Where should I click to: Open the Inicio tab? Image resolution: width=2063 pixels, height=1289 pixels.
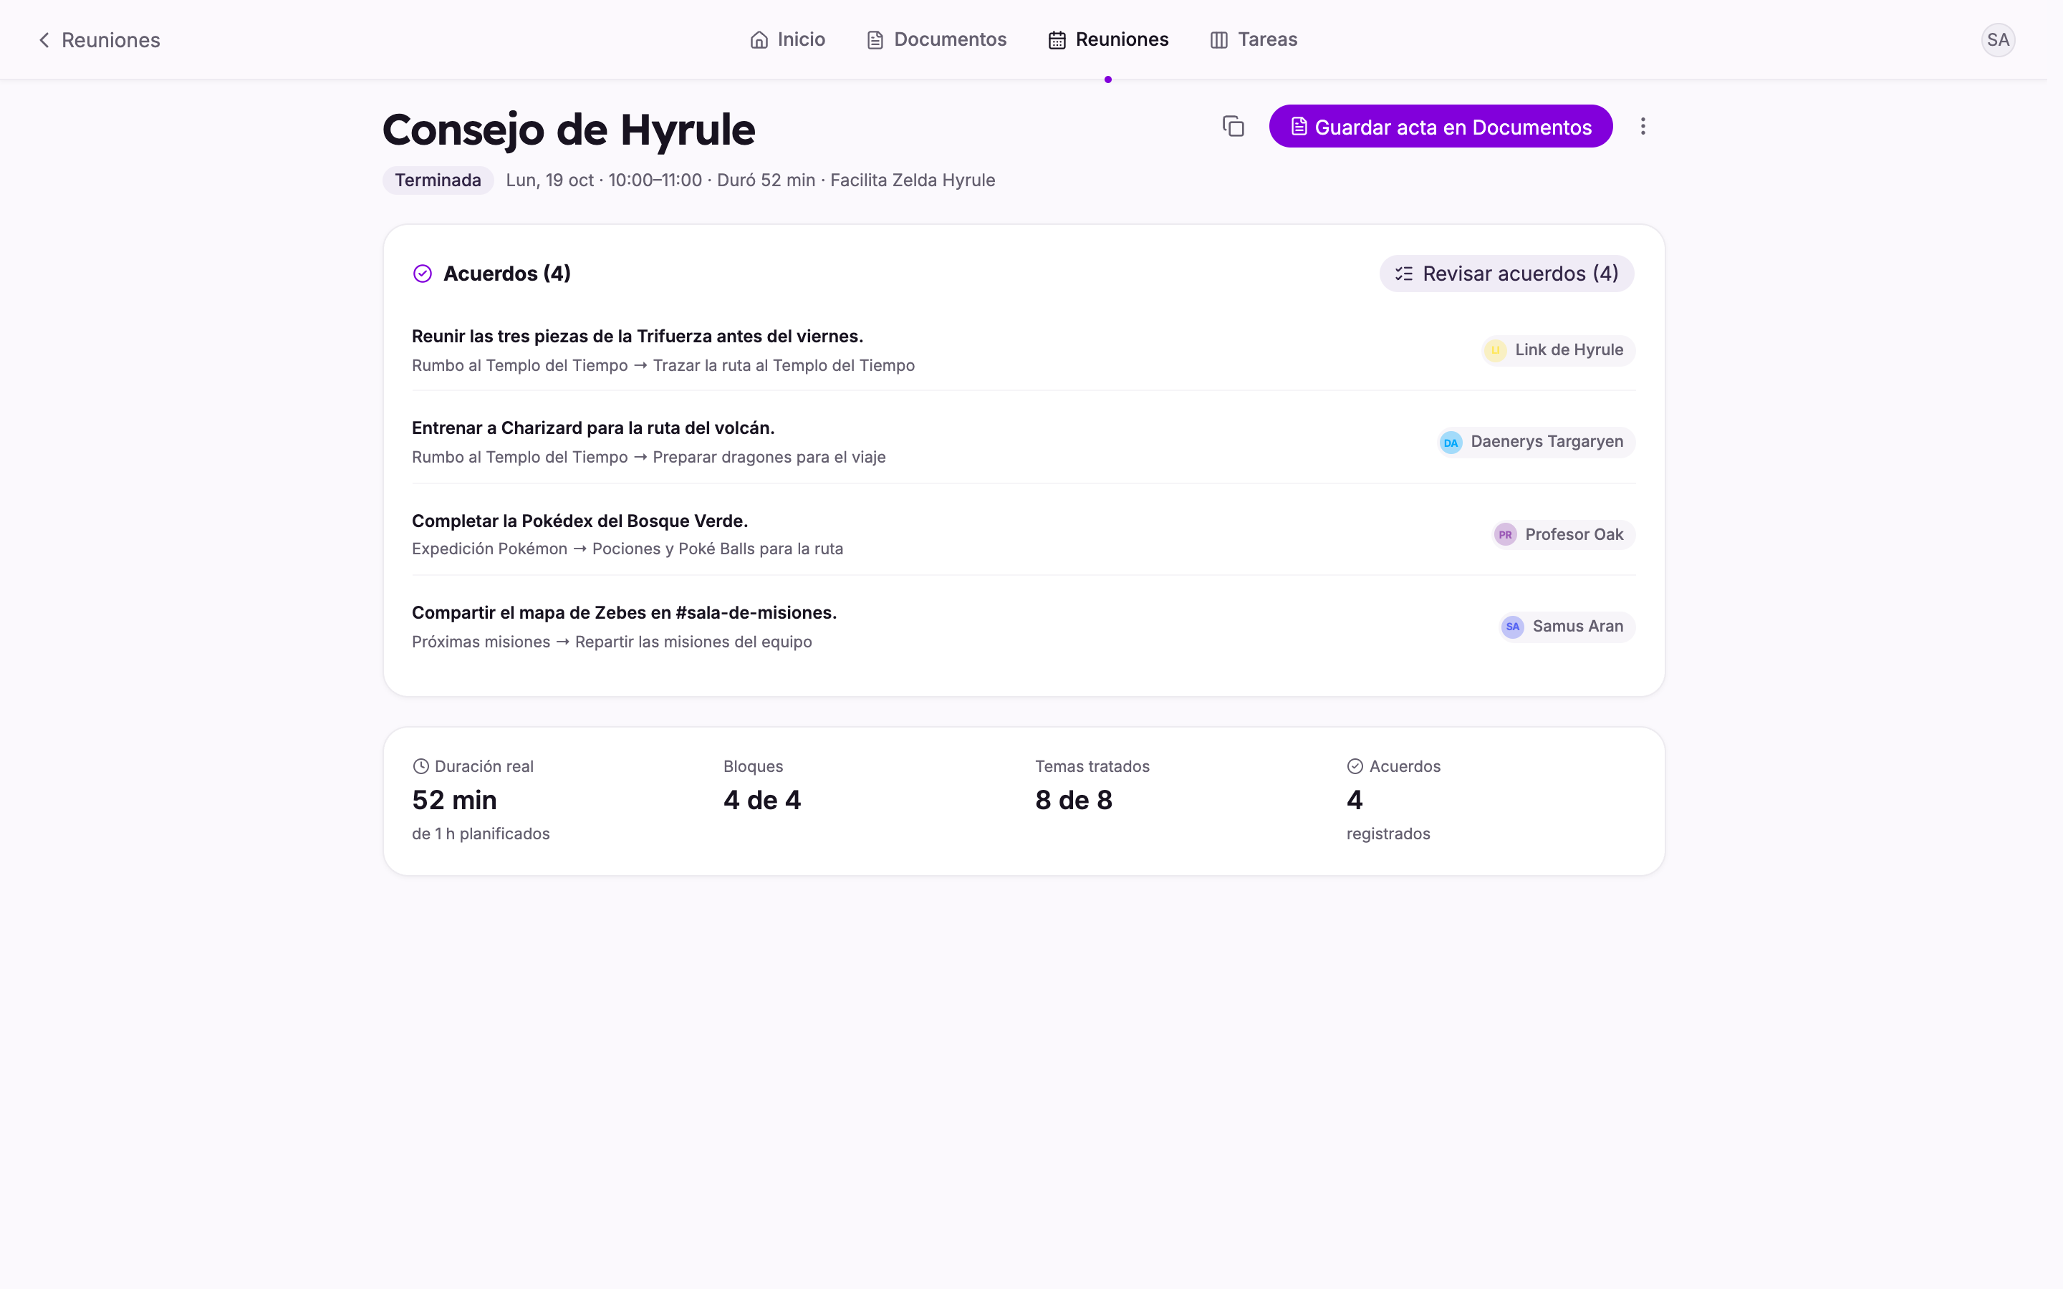coord(788,39)
